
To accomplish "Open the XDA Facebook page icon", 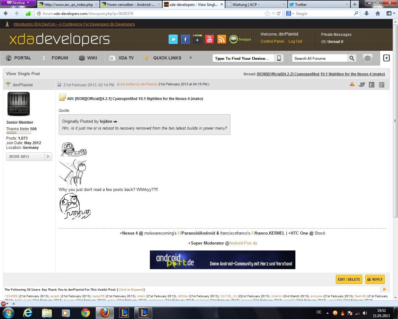I will 185,40.
